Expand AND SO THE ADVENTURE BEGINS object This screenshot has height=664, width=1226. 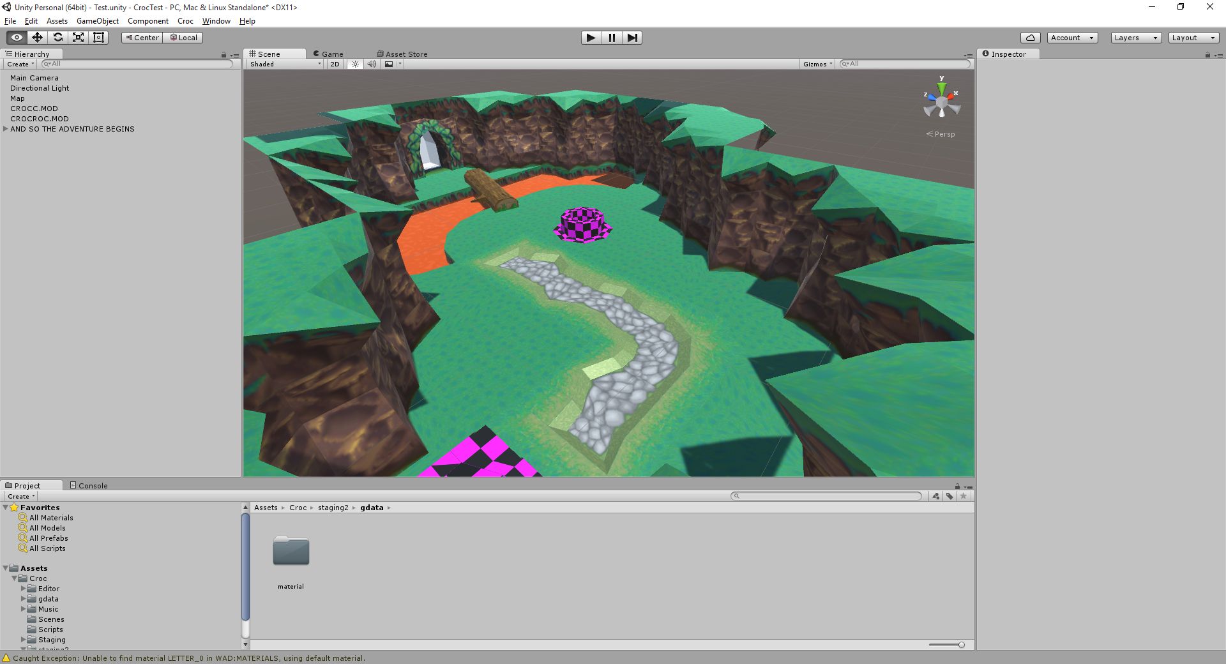coord(6,129)
